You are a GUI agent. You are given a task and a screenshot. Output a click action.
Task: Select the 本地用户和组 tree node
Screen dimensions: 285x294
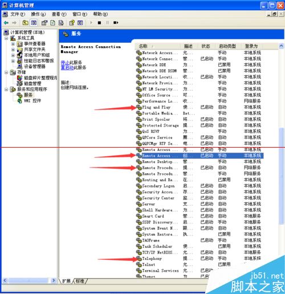tap(37, 55)
